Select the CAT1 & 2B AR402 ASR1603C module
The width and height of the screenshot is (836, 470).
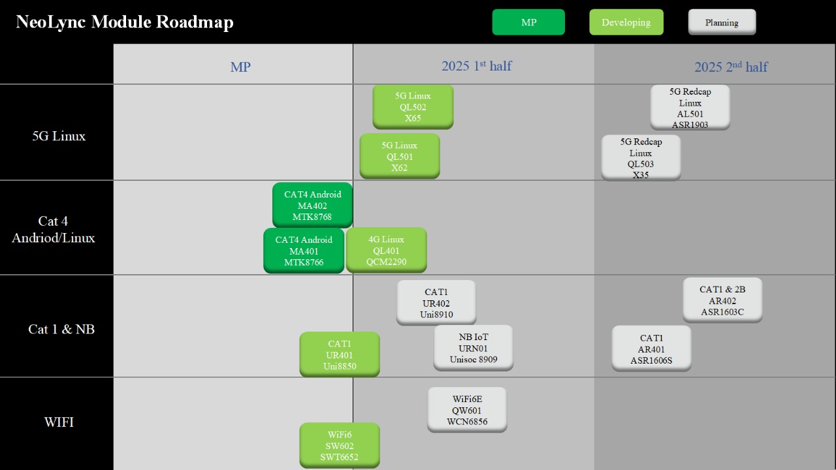(722, 300)
